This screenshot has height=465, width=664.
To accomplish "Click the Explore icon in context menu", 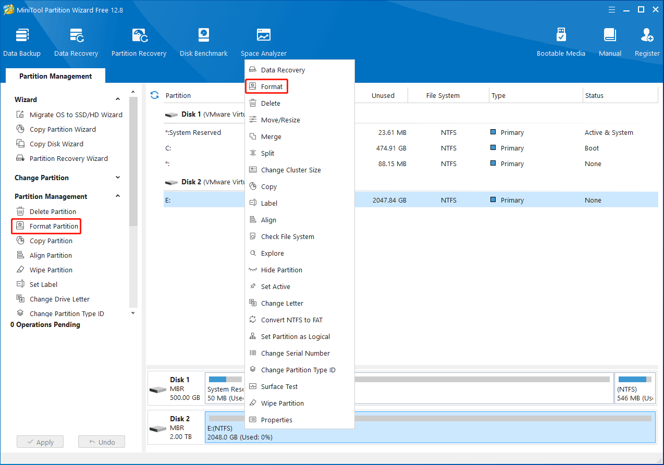I will pyautogui.click(x=253, y=253).
